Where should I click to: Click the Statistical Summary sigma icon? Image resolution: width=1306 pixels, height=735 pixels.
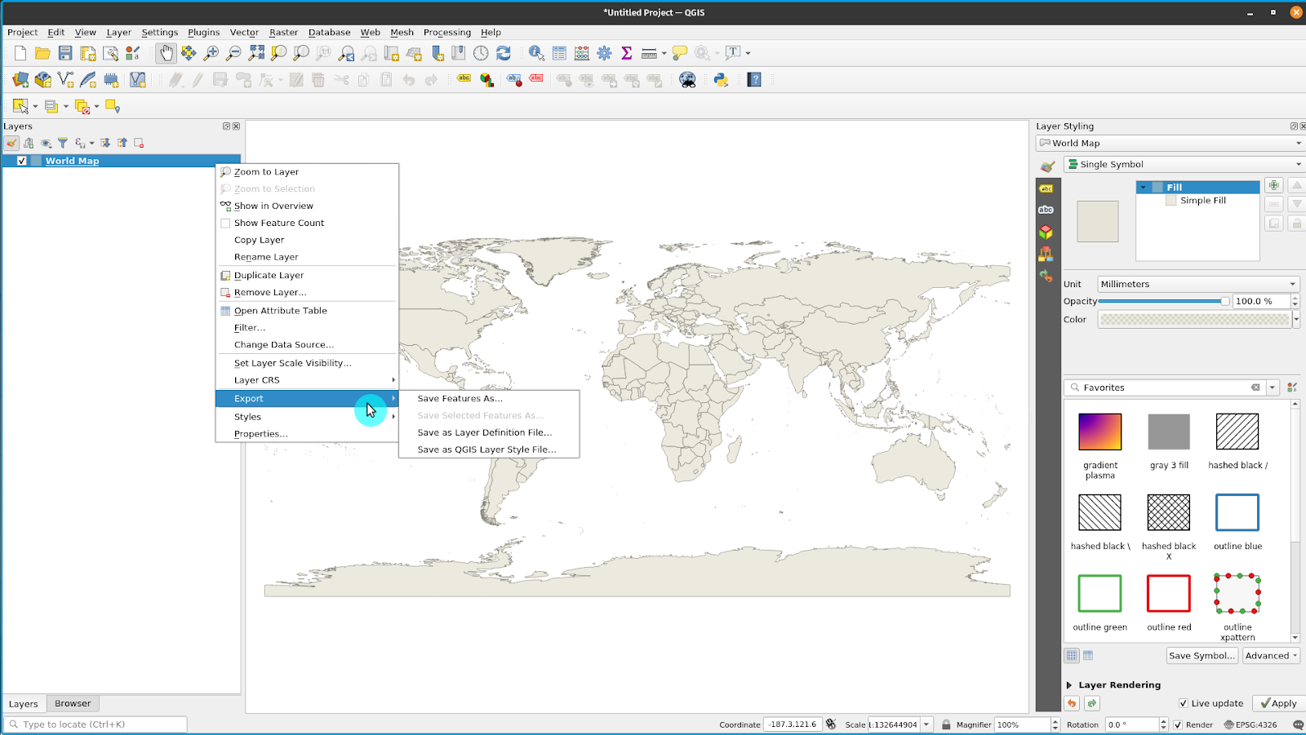(x=626, y=52)
